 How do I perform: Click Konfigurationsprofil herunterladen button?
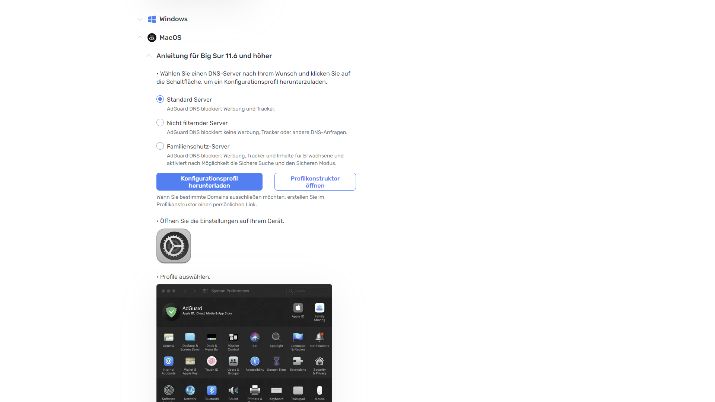209,182
